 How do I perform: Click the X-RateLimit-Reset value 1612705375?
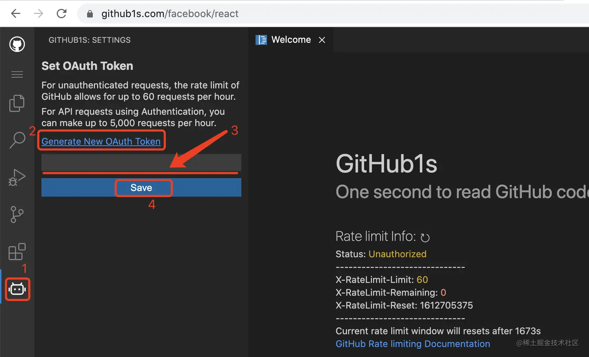point(446,305)
